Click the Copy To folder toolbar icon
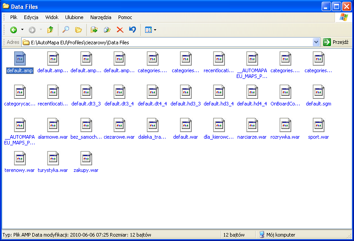Screen dimensions: 354x241 coord(107,30)
